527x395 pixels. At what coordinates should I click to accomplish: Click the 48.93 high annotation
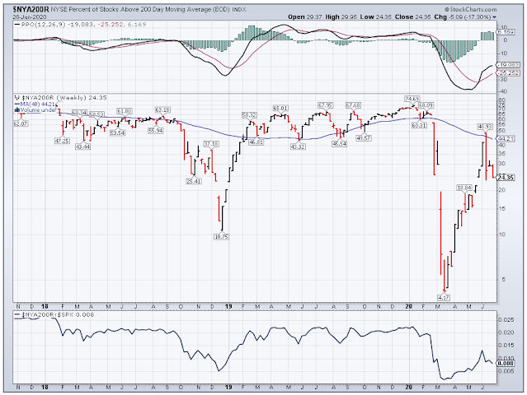[x=485, y=127]
